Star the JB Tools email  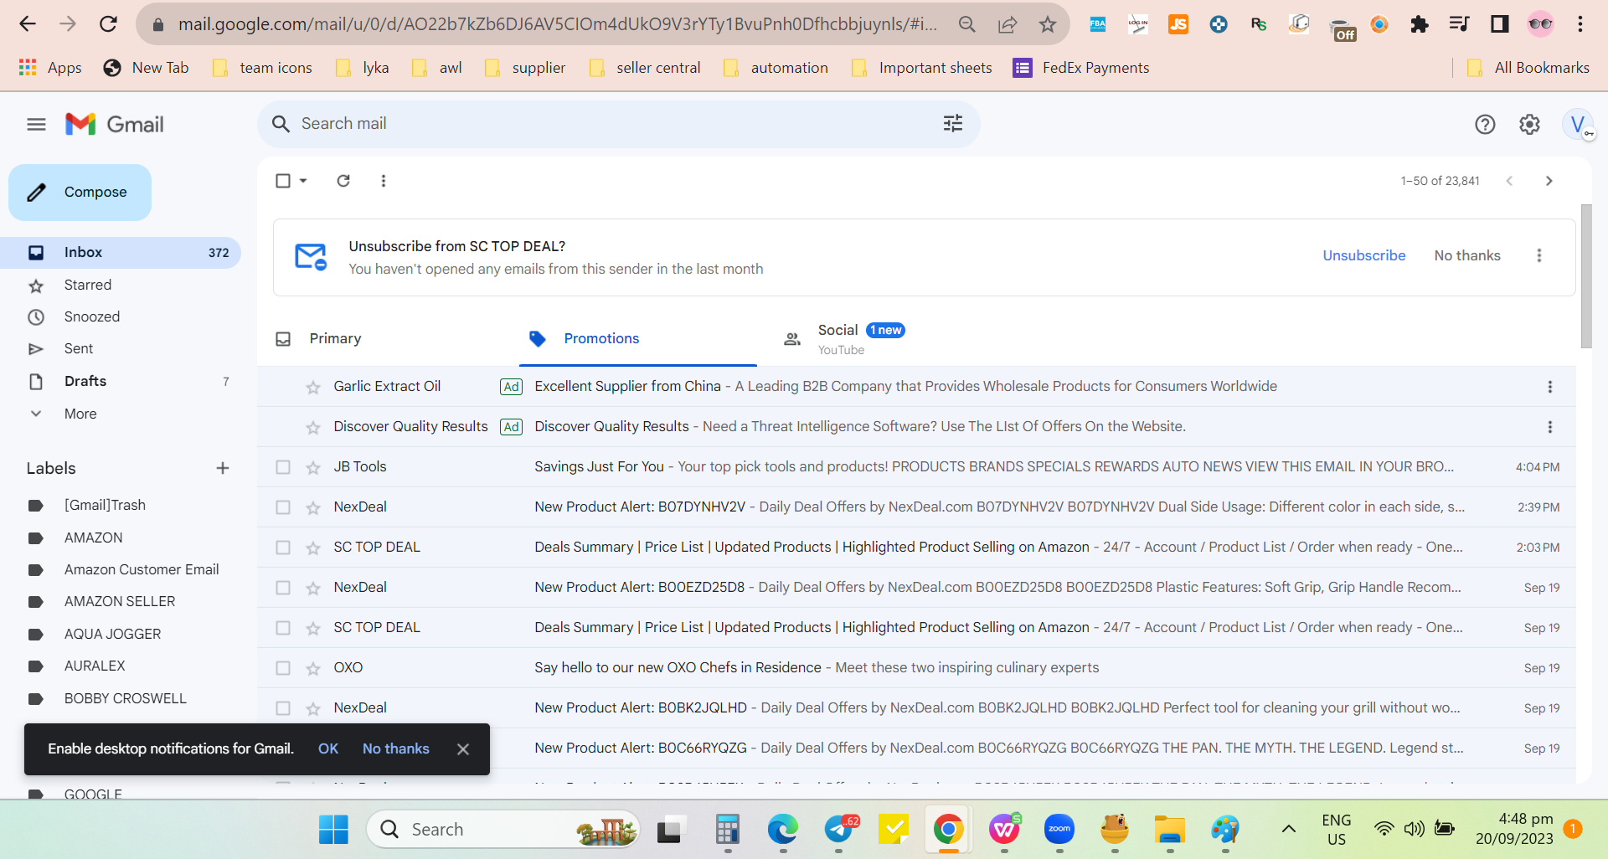pyautogui.click(x=313, y=467)
